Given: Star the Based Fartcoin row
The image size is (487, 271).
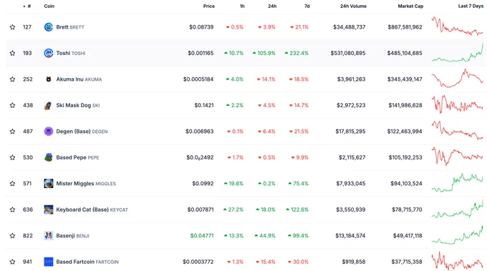Looking at the screenshot, I should point(12,262).
